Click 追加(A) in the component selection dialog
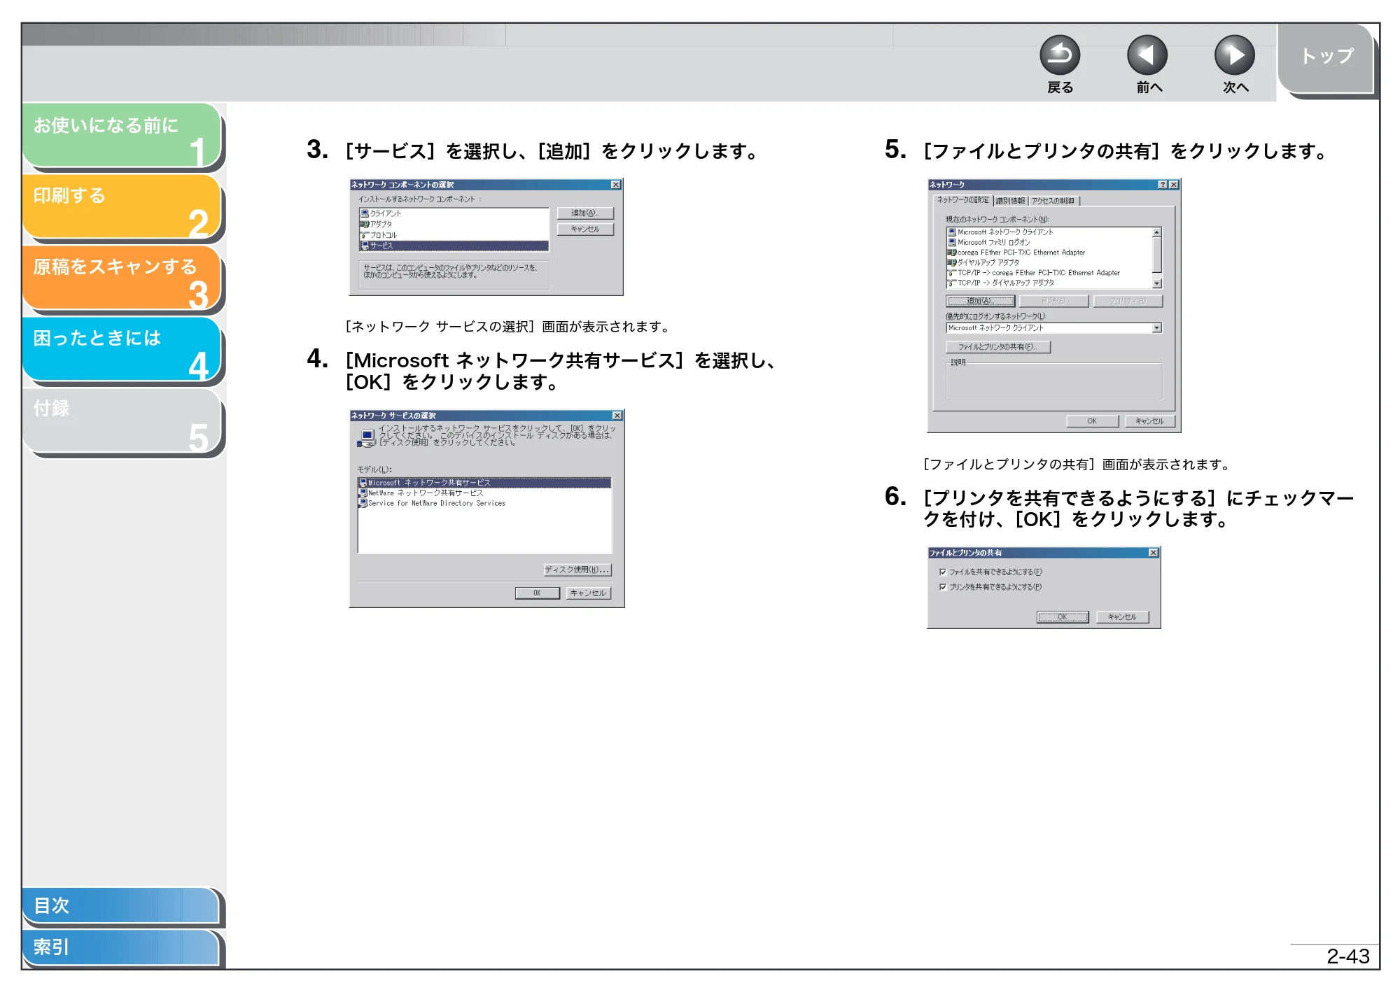The width and height of the screenshot is (1400, 990). click(585, 213)
